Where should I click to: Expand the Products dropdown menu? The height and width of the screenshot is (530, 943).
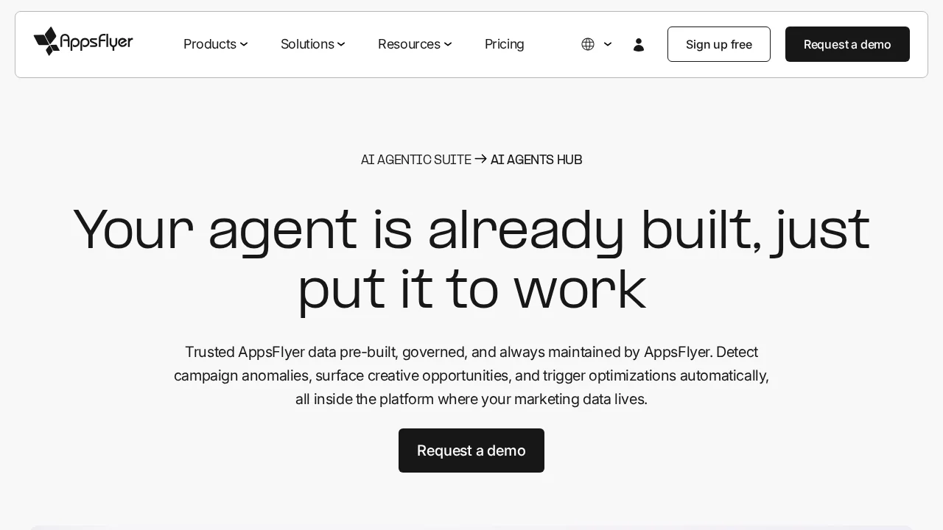coord(215,44)
